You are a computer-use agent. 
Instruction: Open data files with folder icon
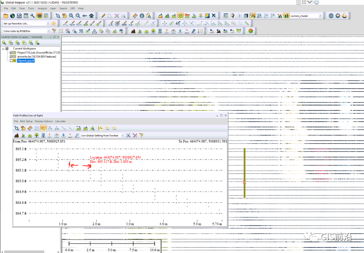pyautogui.click(x=6, y=16)
